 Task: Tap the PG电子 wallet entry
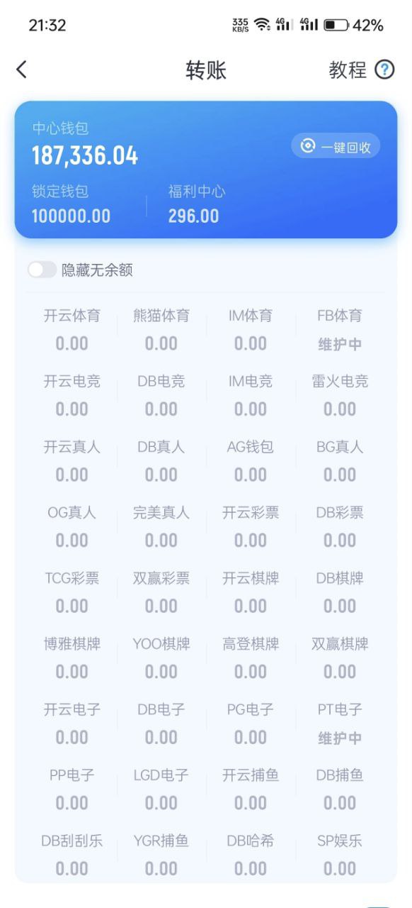pyautogui.click(x=251, y=724)
